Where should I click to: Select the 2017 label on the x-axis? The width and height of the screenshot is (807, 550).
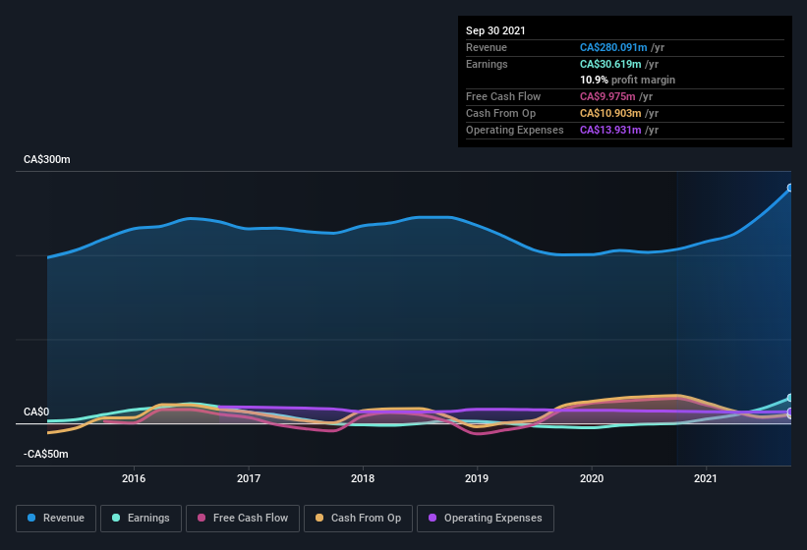249,478
